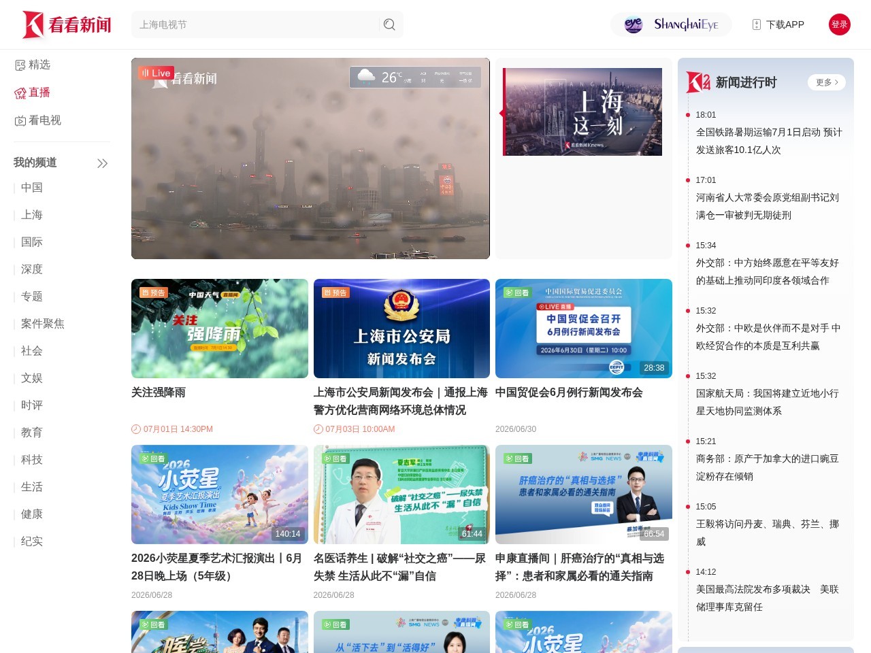Select 精选 in the sidebar
This screenshot has height=653, width=871.
point(39,65)
